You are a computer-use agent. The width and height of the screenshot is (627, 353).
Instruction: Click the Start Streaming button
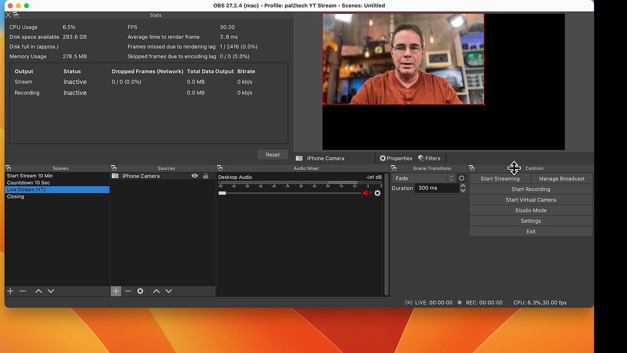tap(500, 179)
